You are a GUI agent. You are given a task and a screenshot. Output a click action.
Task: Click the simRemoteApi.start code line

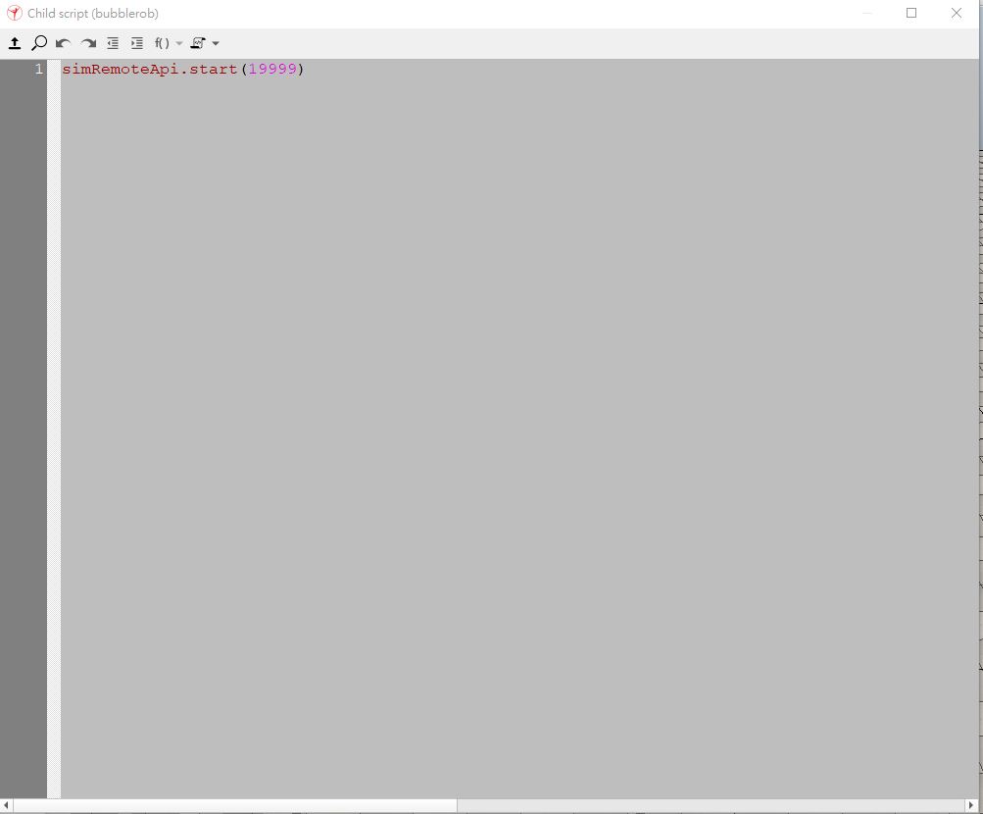pos(182,69)
